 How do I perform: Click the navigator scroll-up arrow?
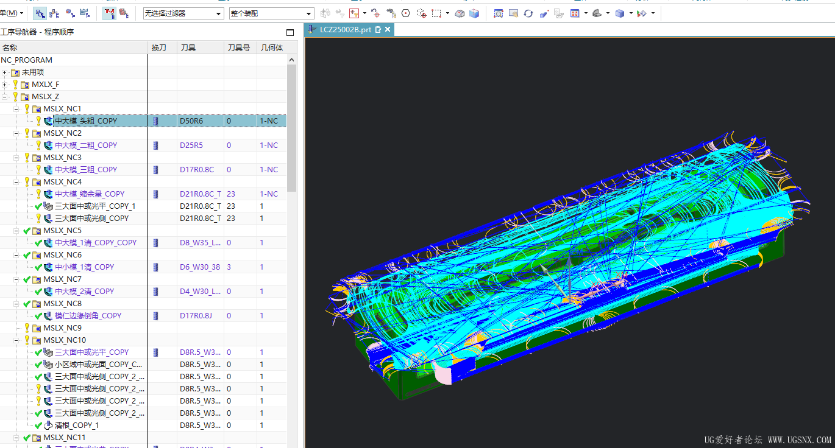pyautogui.click(x=291, y=60)
